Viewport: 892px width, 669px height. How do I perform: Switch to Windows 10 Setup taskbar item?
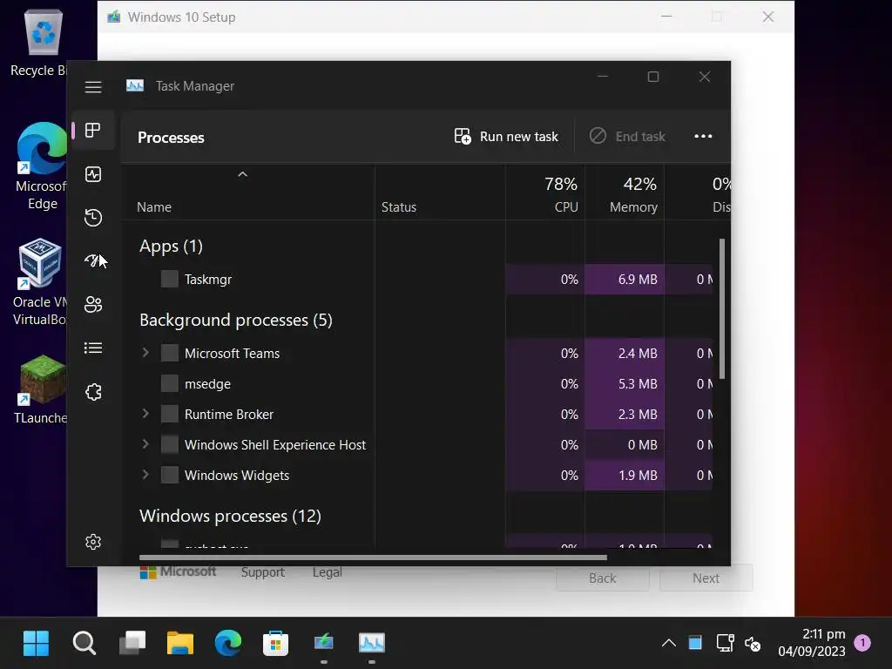click(x=324, y=644)
